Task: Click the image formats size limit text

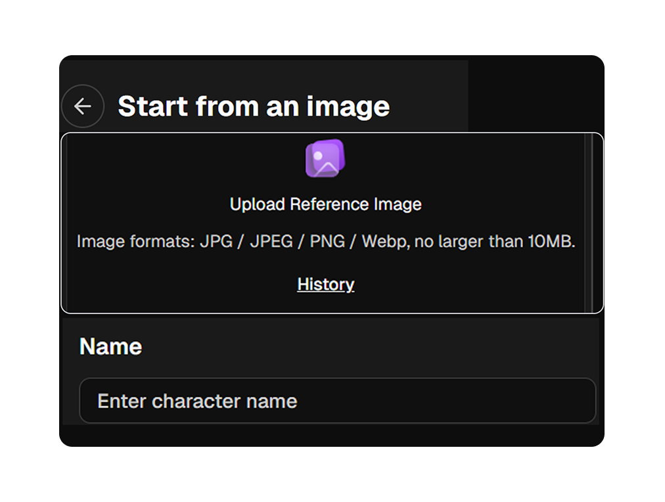Action: tap(326, 241)
